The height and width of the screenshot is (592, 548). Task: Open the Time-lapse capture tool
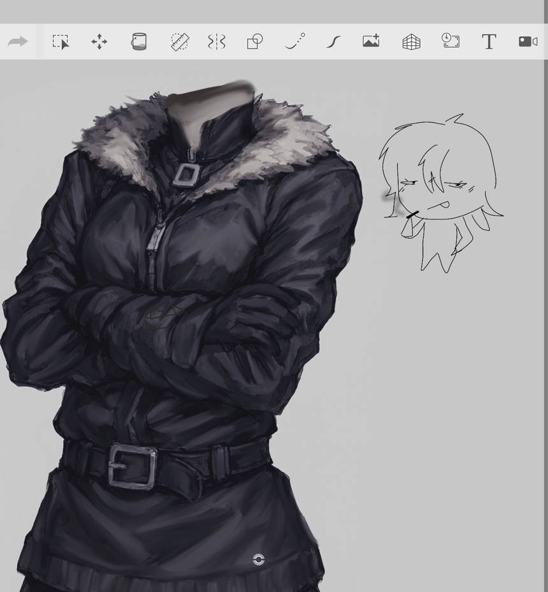pos(451,40)
